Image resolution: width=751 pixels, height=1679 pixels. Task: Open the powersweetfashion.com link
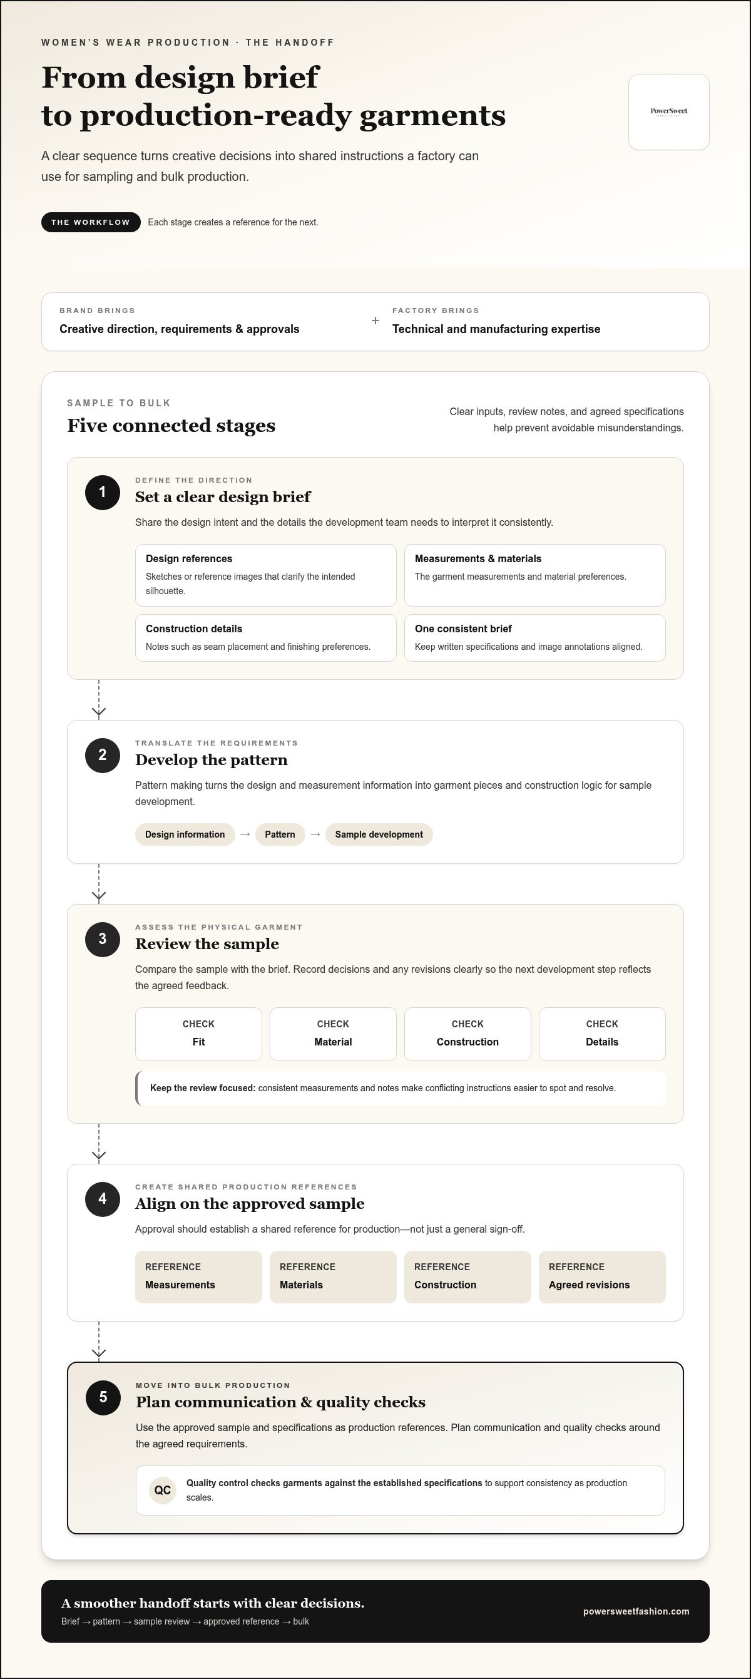pyautogui.click(x=636, y=1611)
